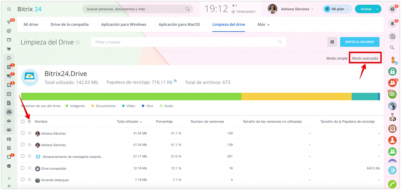Focus the Filtrar y buscar field
The width and height of the screenshot is (401, 190).
(x=189, y=42)
